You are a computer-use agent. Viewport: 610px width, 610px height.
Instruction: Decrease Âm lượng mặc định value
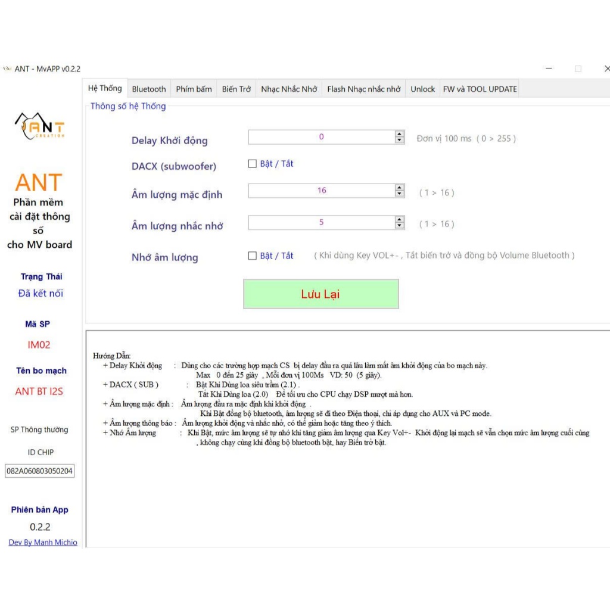pyautogui.click(x=399, y=194)
